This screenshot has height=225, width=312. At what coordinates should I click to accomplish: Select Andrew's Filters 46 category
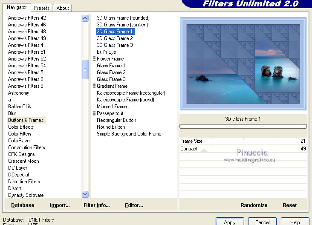coord(27,25)
